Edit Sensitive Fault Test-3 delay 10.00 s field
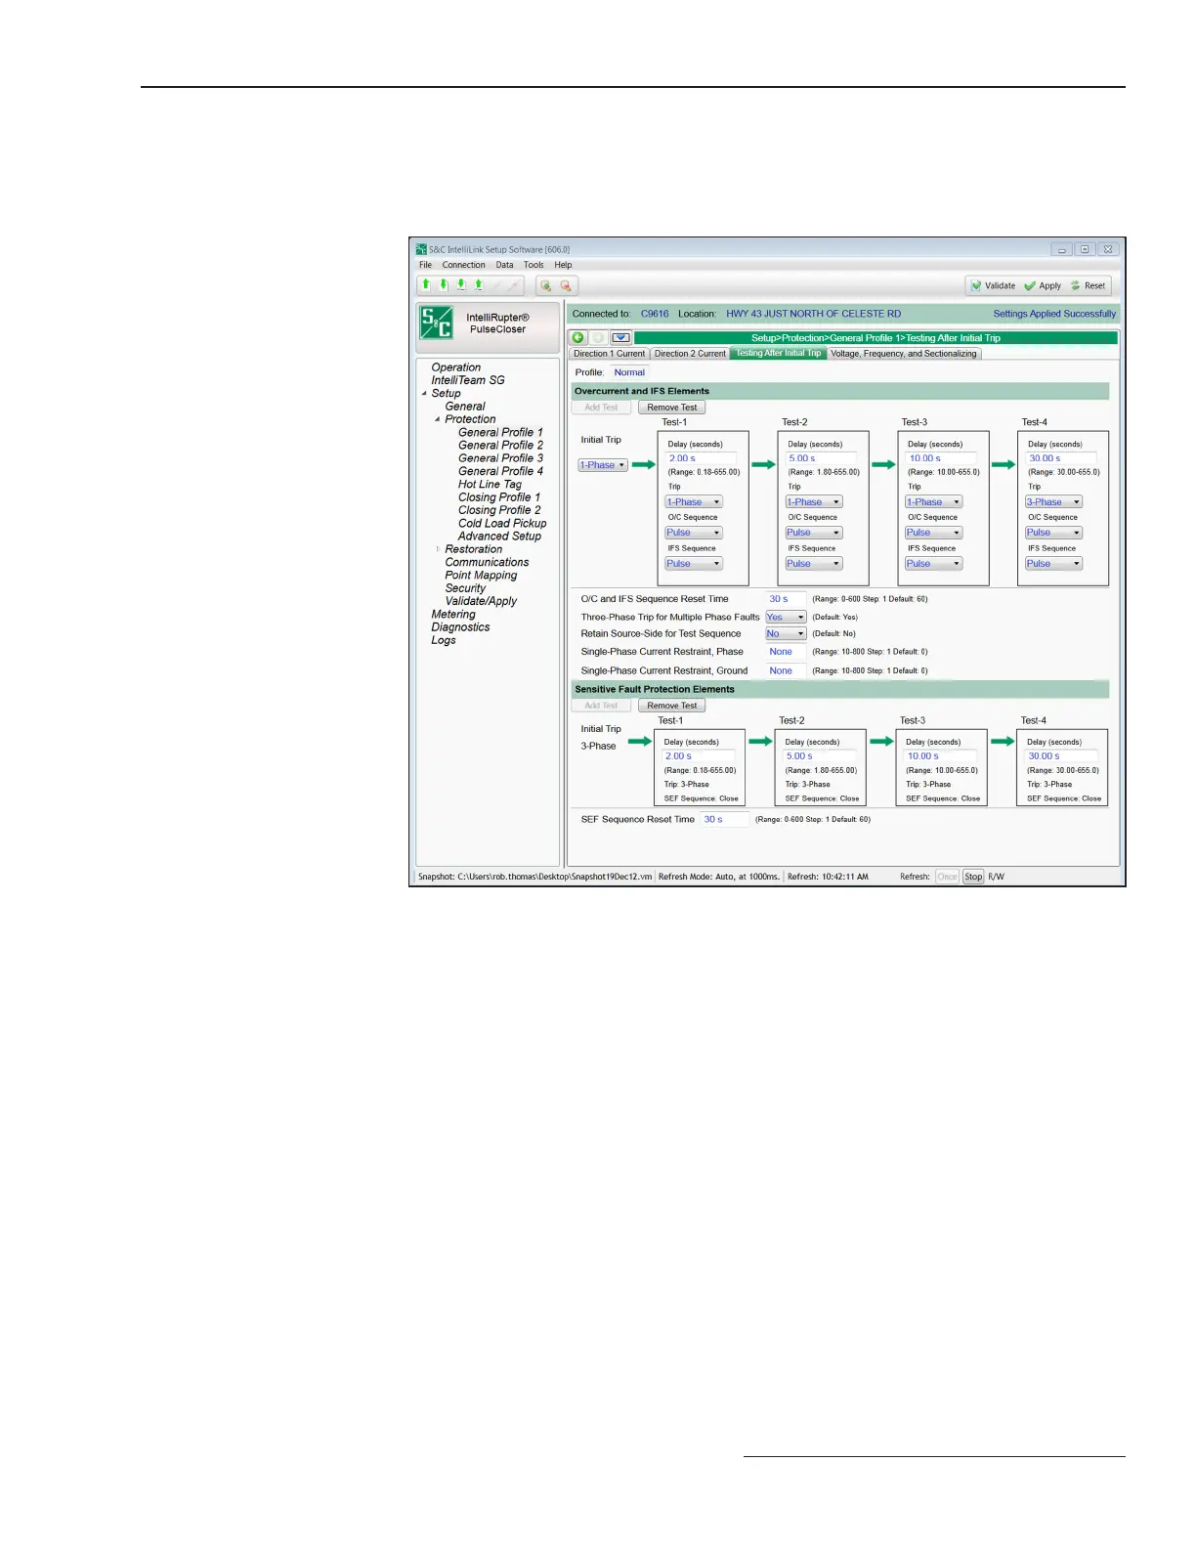This screenshot has width=1196, height=1548. [941, 756]
